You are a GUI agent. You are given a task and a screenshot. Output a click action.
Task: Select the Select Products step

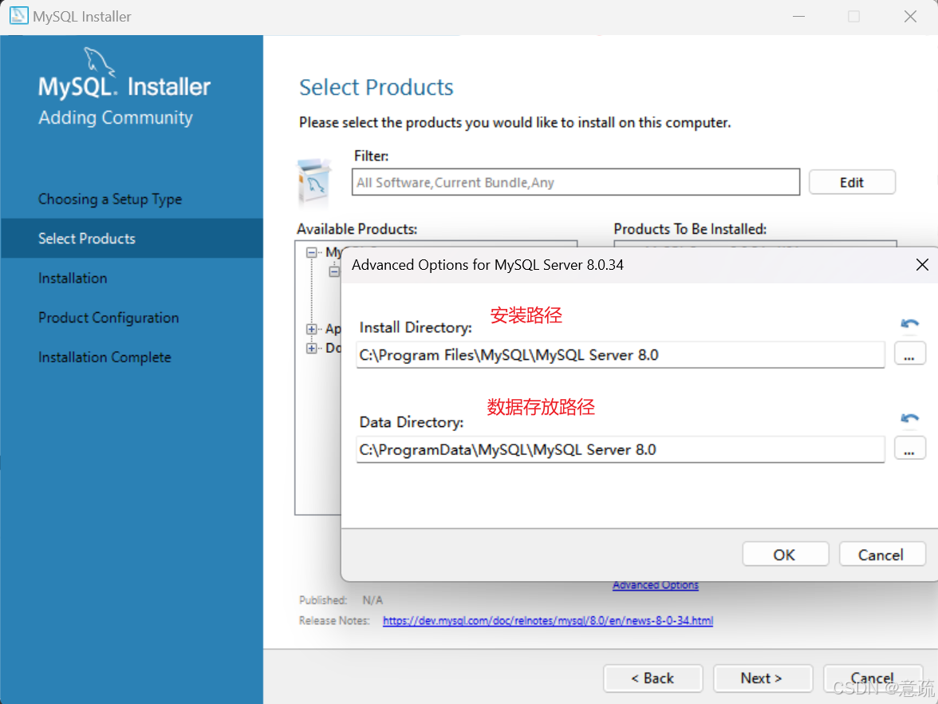(132, 238)
